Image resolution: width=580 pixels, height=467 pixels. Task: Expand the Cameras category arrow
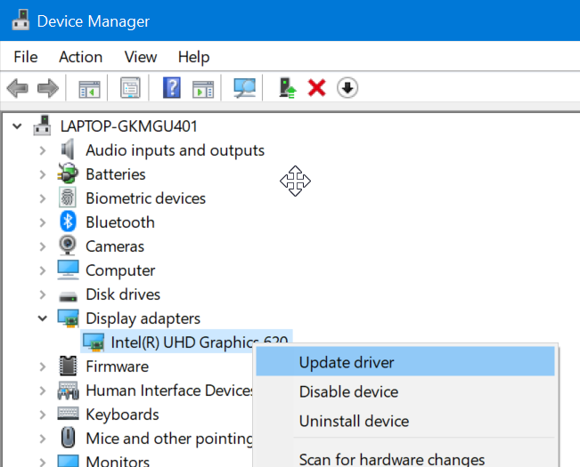pyautogui.click(x=42, y=246)
